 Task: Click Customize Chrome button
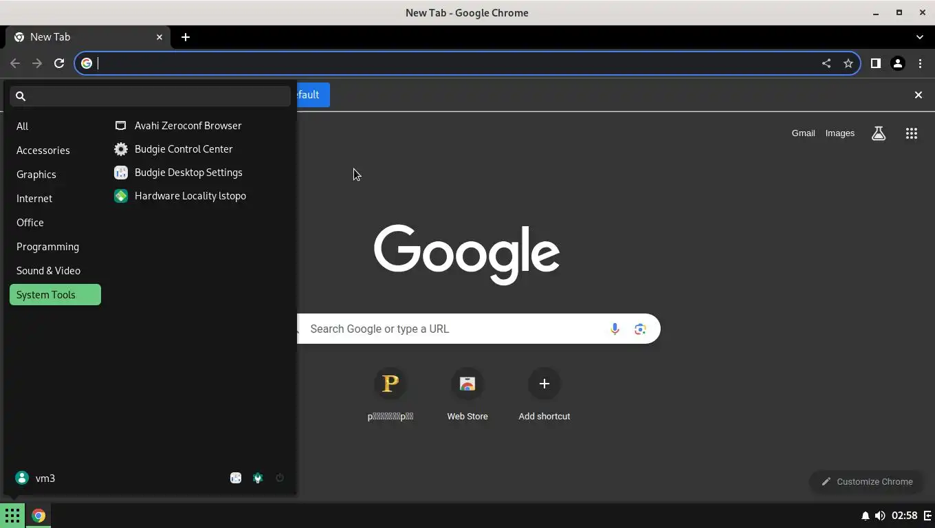coord(868,481)
